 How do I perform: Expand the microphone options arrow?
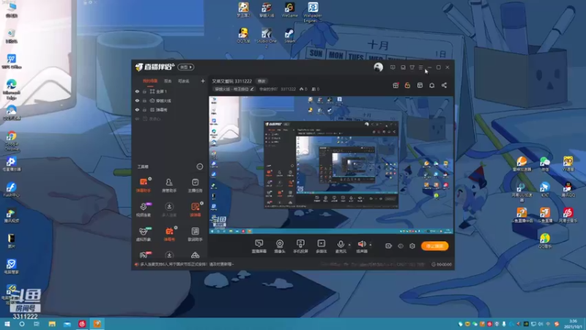(349, 245)
